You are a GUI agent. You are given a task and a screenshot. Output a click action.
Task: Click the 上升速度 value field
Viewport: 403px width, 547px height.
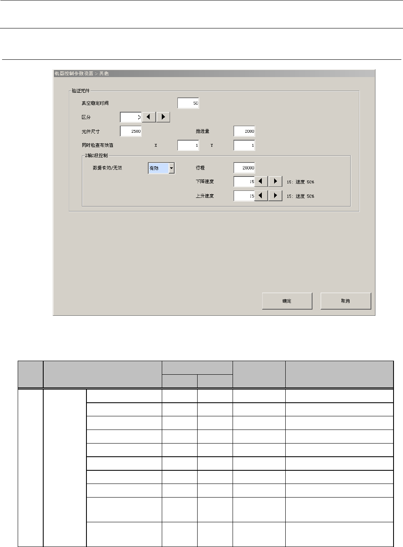[244, 196]
